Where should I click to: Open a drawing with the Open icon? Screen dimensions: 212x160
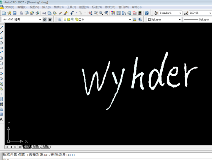[9, 13]
